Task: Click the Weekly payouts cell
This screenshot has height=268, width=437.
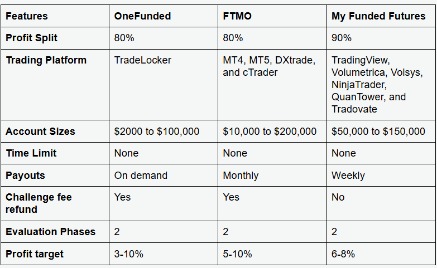Action: (348, 176)
